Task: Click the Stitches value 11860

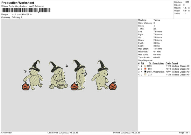Action: (x=186, y=2)
